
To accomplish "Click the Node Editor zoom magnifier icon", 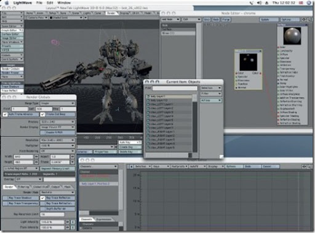I will coord(308,20).
